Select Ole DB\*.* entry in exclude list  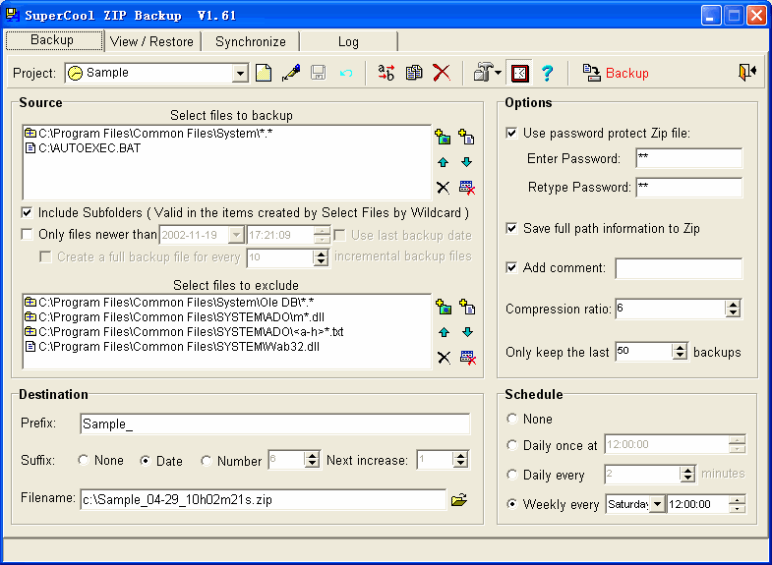click(170, 303)
